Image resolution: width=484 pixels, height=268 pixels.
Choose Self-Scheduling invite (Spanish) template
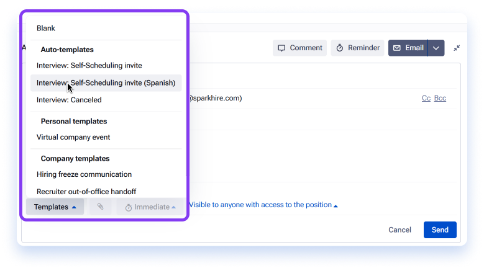pyautogui.click(x=106, y=83)
